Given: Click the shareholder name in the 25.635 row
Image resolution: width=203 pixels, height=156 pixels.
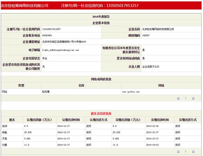Looking at the screenshot, I should (4, 132).
